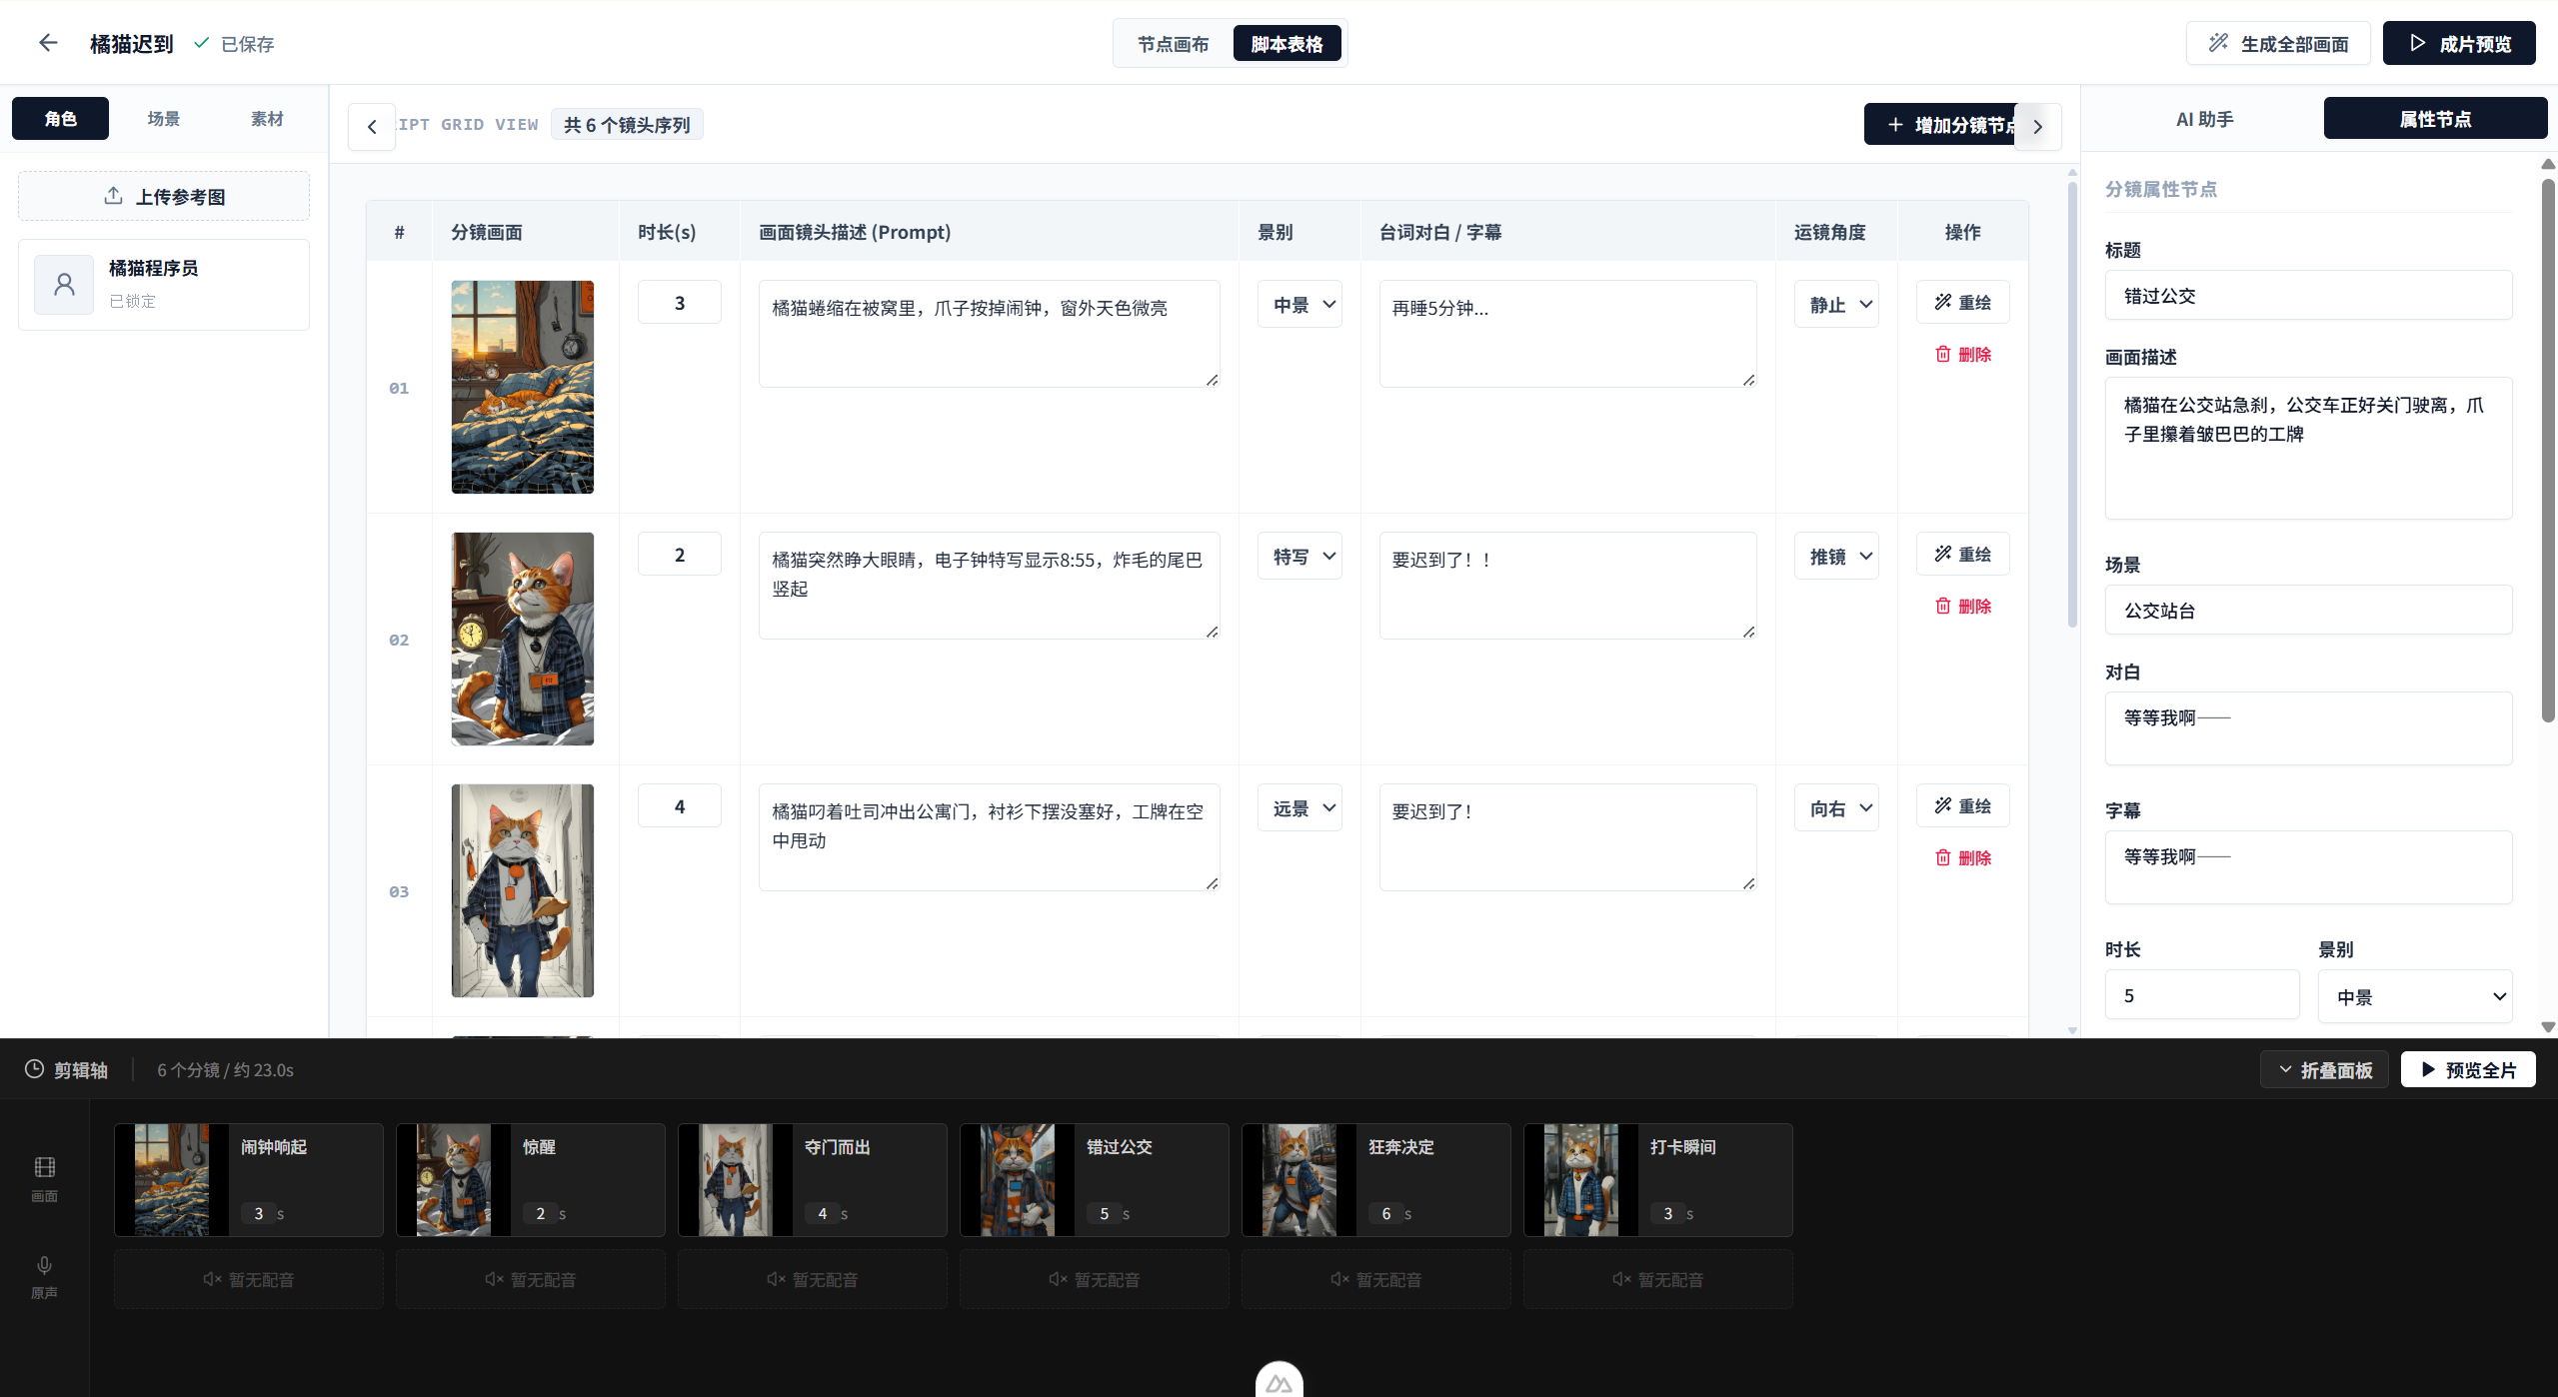This screenshot has width=2558, height=1397.
Task: Delete storyboard row 03
Action: (1963, 857)
